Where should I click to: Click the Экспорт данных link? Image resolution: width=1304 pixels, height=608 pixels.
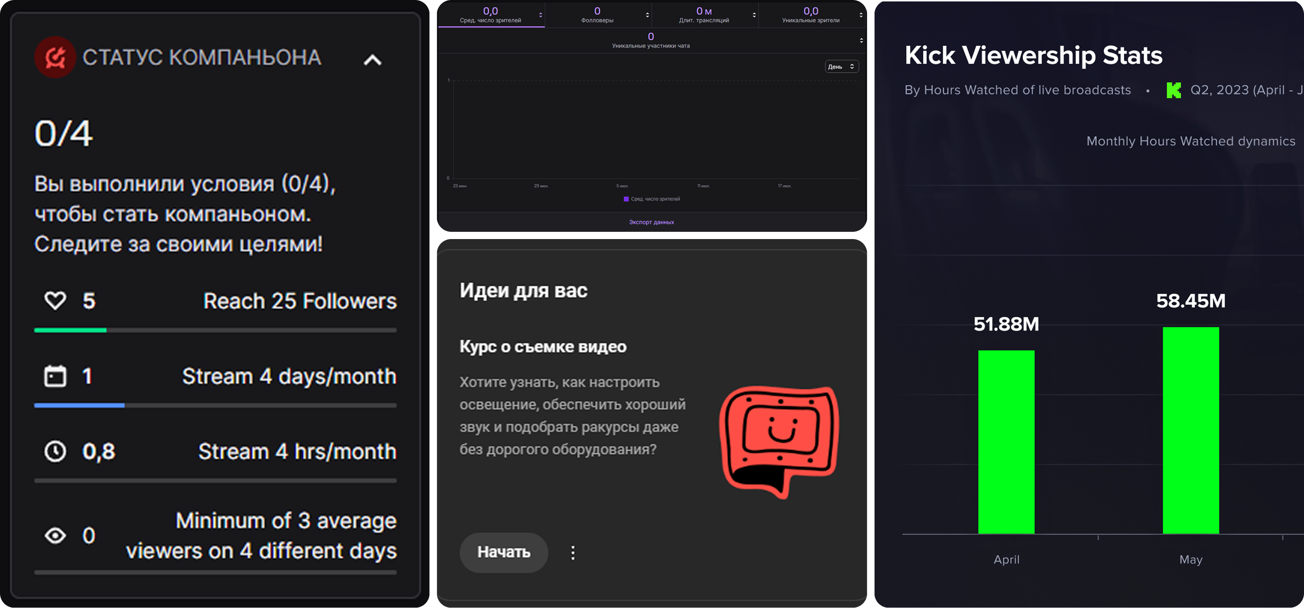[651, 222]
